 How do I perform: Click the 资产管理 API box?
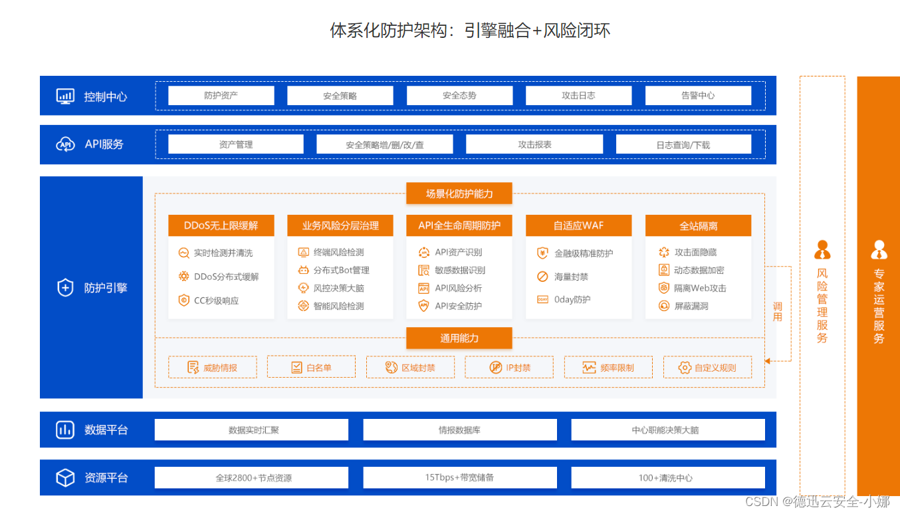point(235,144)
